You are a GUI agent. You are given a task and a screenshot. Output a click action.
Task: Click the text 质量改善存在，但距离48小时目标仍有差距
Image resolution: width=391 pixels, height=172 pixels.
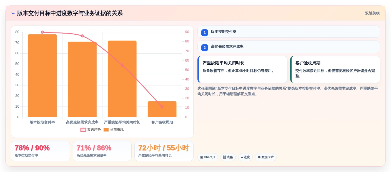(239, 71)
